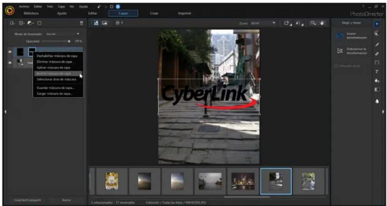Switch to the single photo viewer icon
The width and height of the screenshot is (387, 206).
[x=105, y=23]
